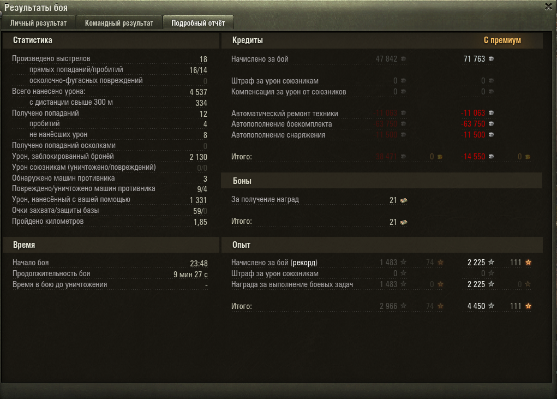The width and height of the screenshot is (557, 399).
Task: Click the orange free experience star beside 111 in record row
Action: [528, 262]
